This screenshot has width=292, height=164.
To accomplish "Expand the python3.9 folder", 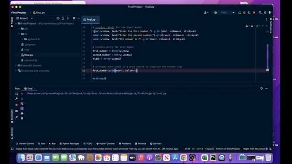I will pos(22,39).
